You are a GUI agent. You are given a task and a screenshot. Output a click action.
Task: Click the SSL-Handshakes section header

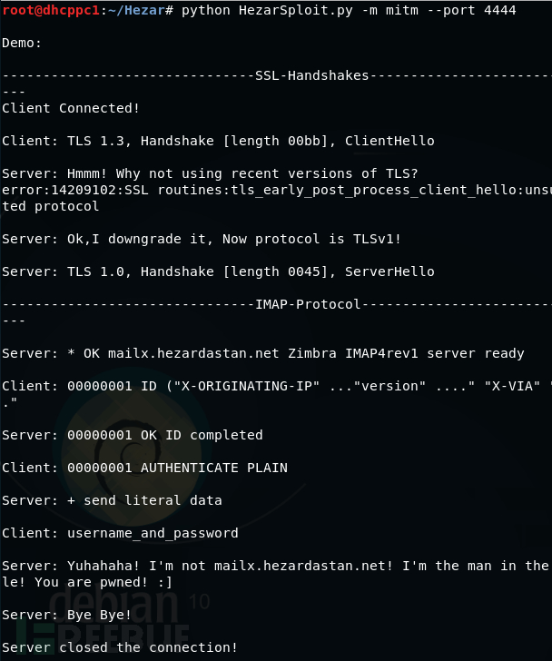click(x=311, y=75)
